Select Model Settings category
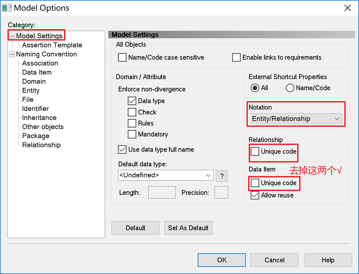359x274 pixels. click(39, 36)
